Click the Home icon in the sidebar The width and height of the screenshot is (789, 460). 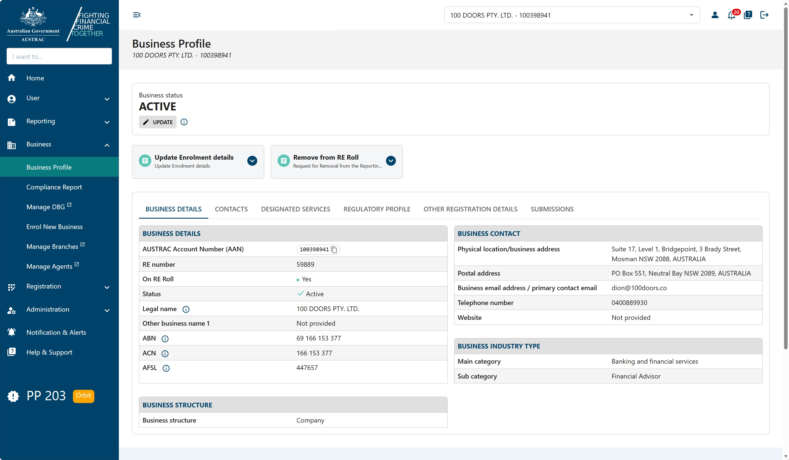click(12, 78)
